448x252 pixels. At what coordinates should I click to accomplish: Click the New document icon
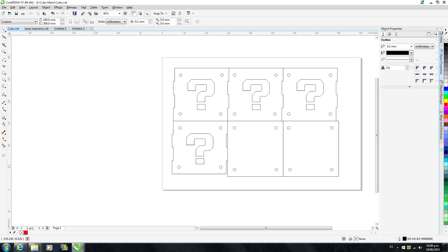click(3, 13)
